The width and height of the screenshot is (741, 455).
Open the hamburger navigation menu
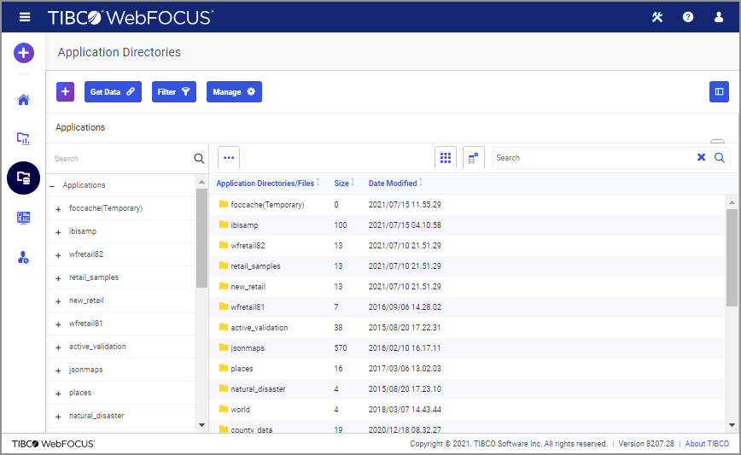click(x=25, y=17)
